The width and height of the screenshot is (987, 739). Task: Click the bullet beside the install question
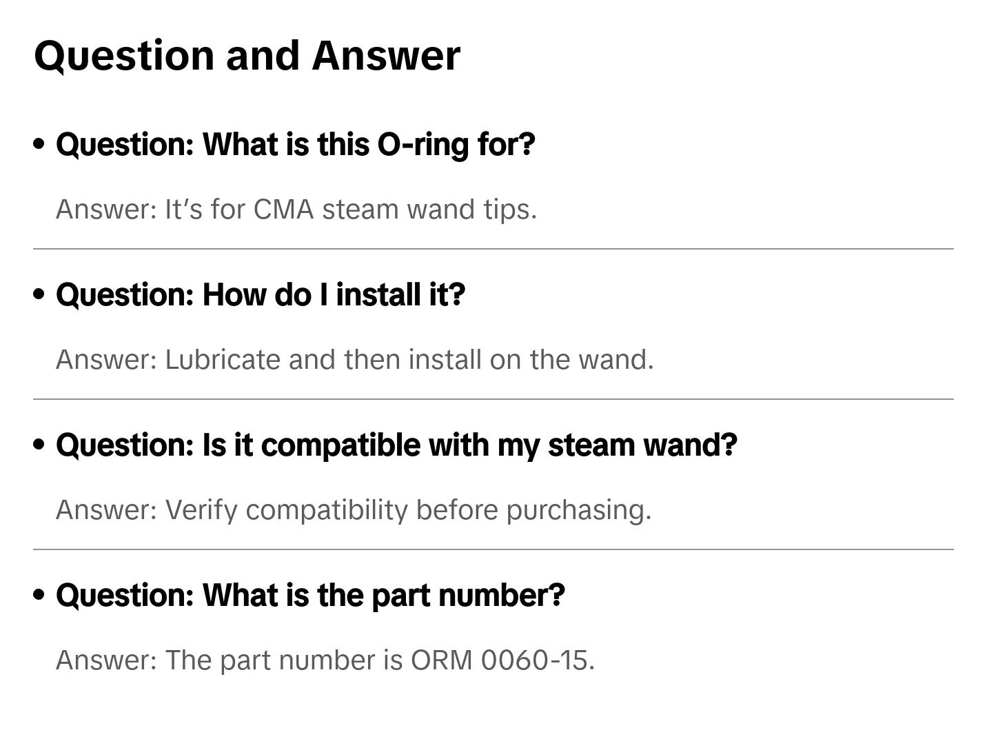[39, 295]
